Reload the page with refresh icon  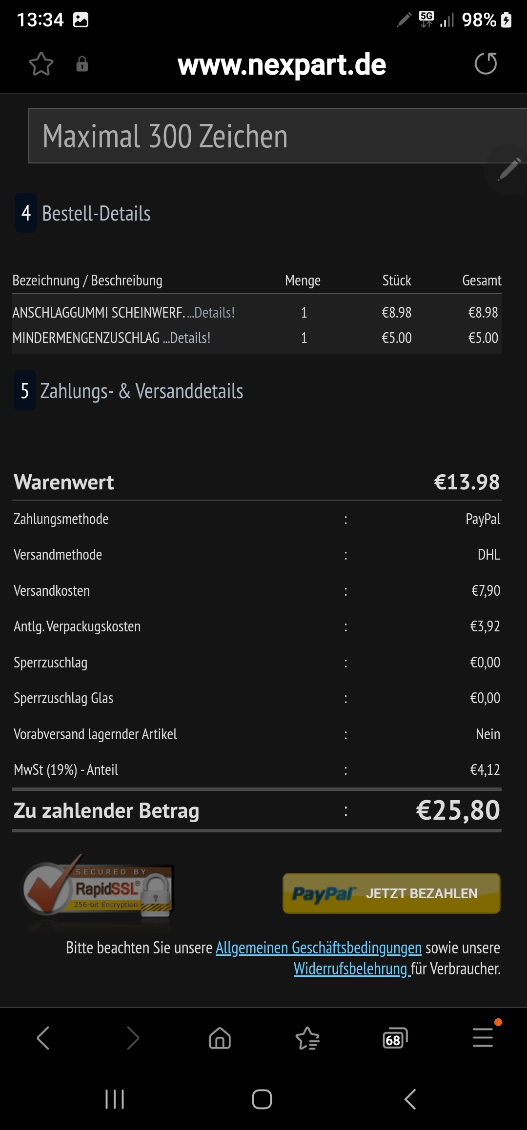point(486,64)
